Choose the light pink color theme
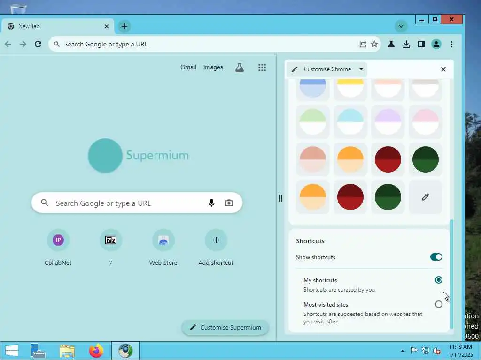481x360 pixels. tap(425, 122)
